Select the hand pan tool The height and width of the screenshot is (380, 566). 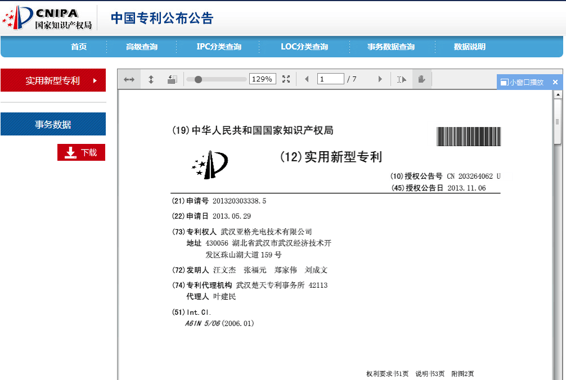click(421, 79)
